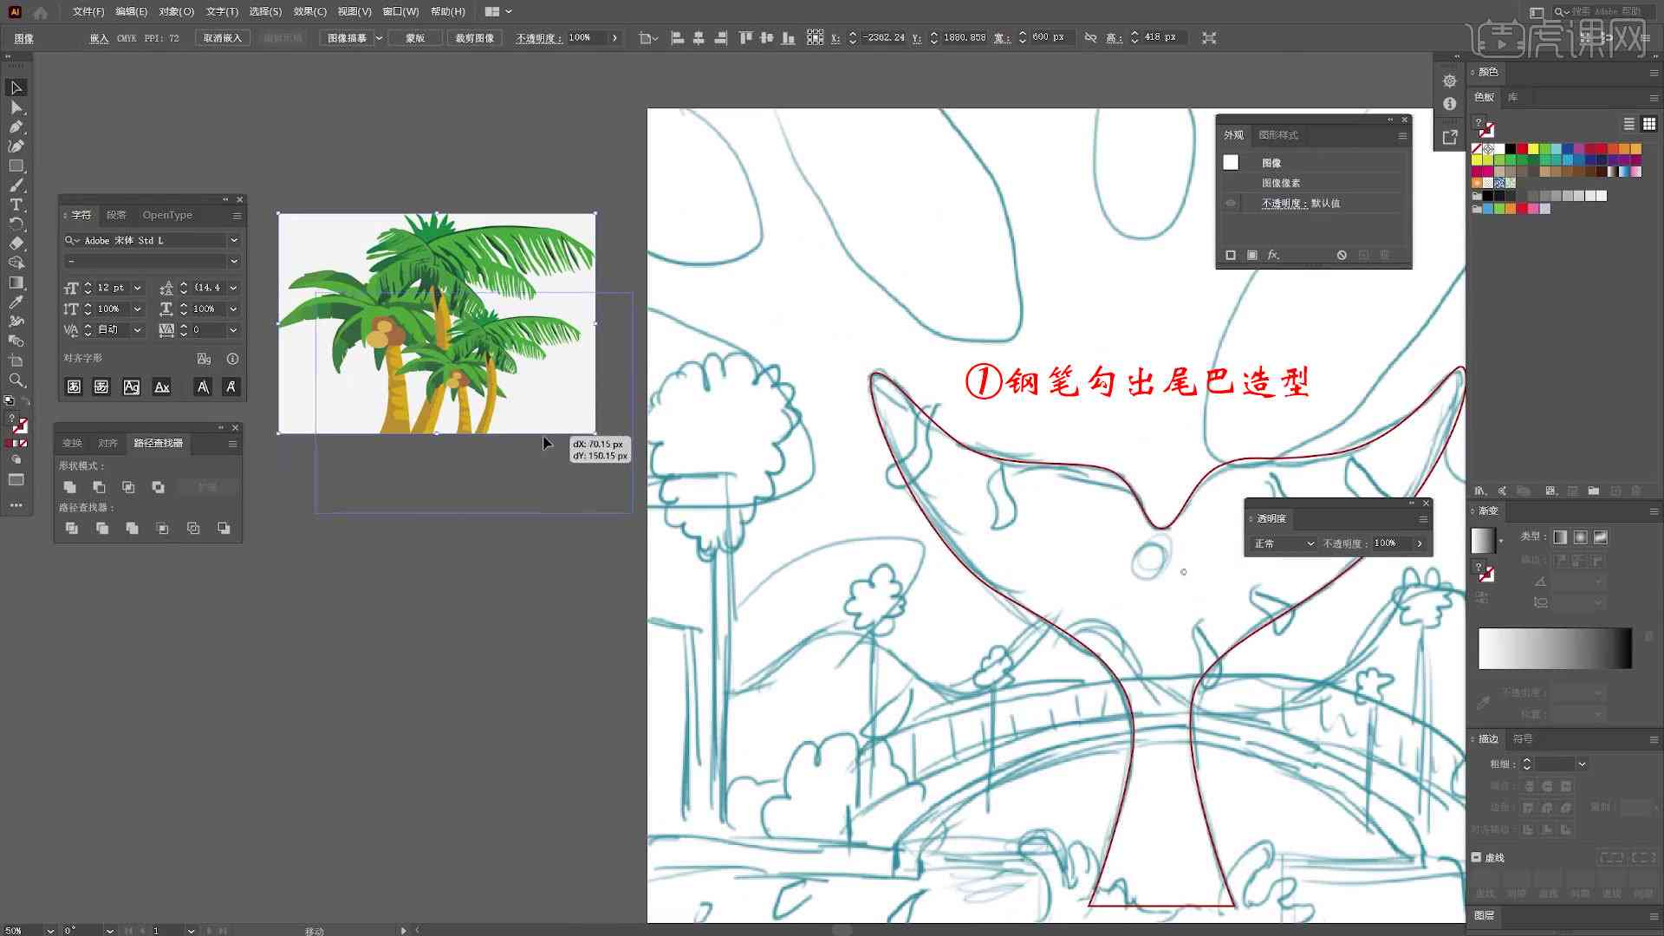The image size is (1664, 936).
Task: Click vertical align top icon in control bar
Action: point(745,38)
